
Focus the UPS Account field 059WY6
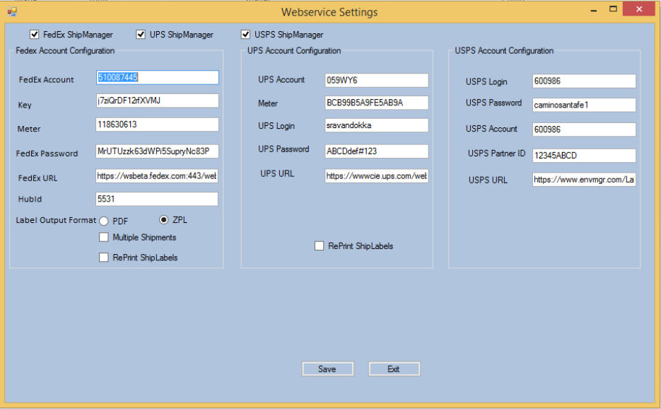(x=376, y=80)
